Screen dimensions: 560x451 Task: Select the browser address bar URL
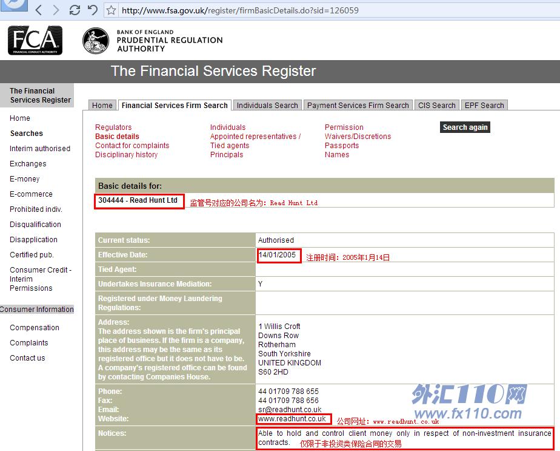point(240,10)
